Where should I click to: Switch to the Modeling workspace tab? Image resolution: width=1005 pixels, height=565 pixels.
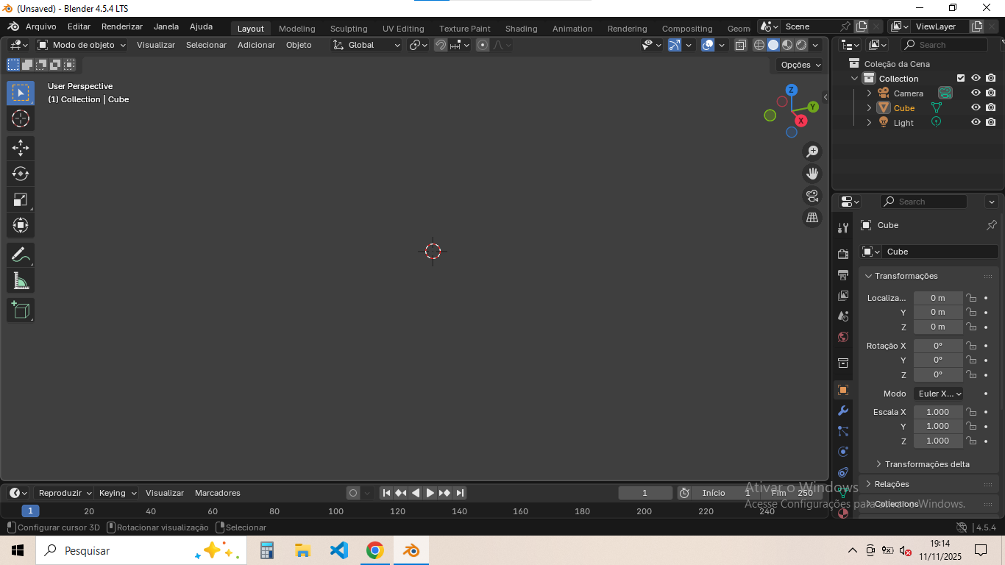tap(296, 29)
